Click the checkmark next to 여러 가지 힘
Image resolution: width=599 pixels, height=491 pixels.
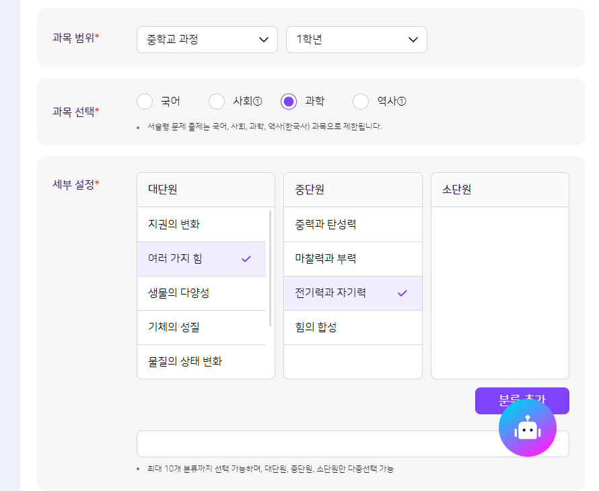pyautogui.click(x=246, y=259)
